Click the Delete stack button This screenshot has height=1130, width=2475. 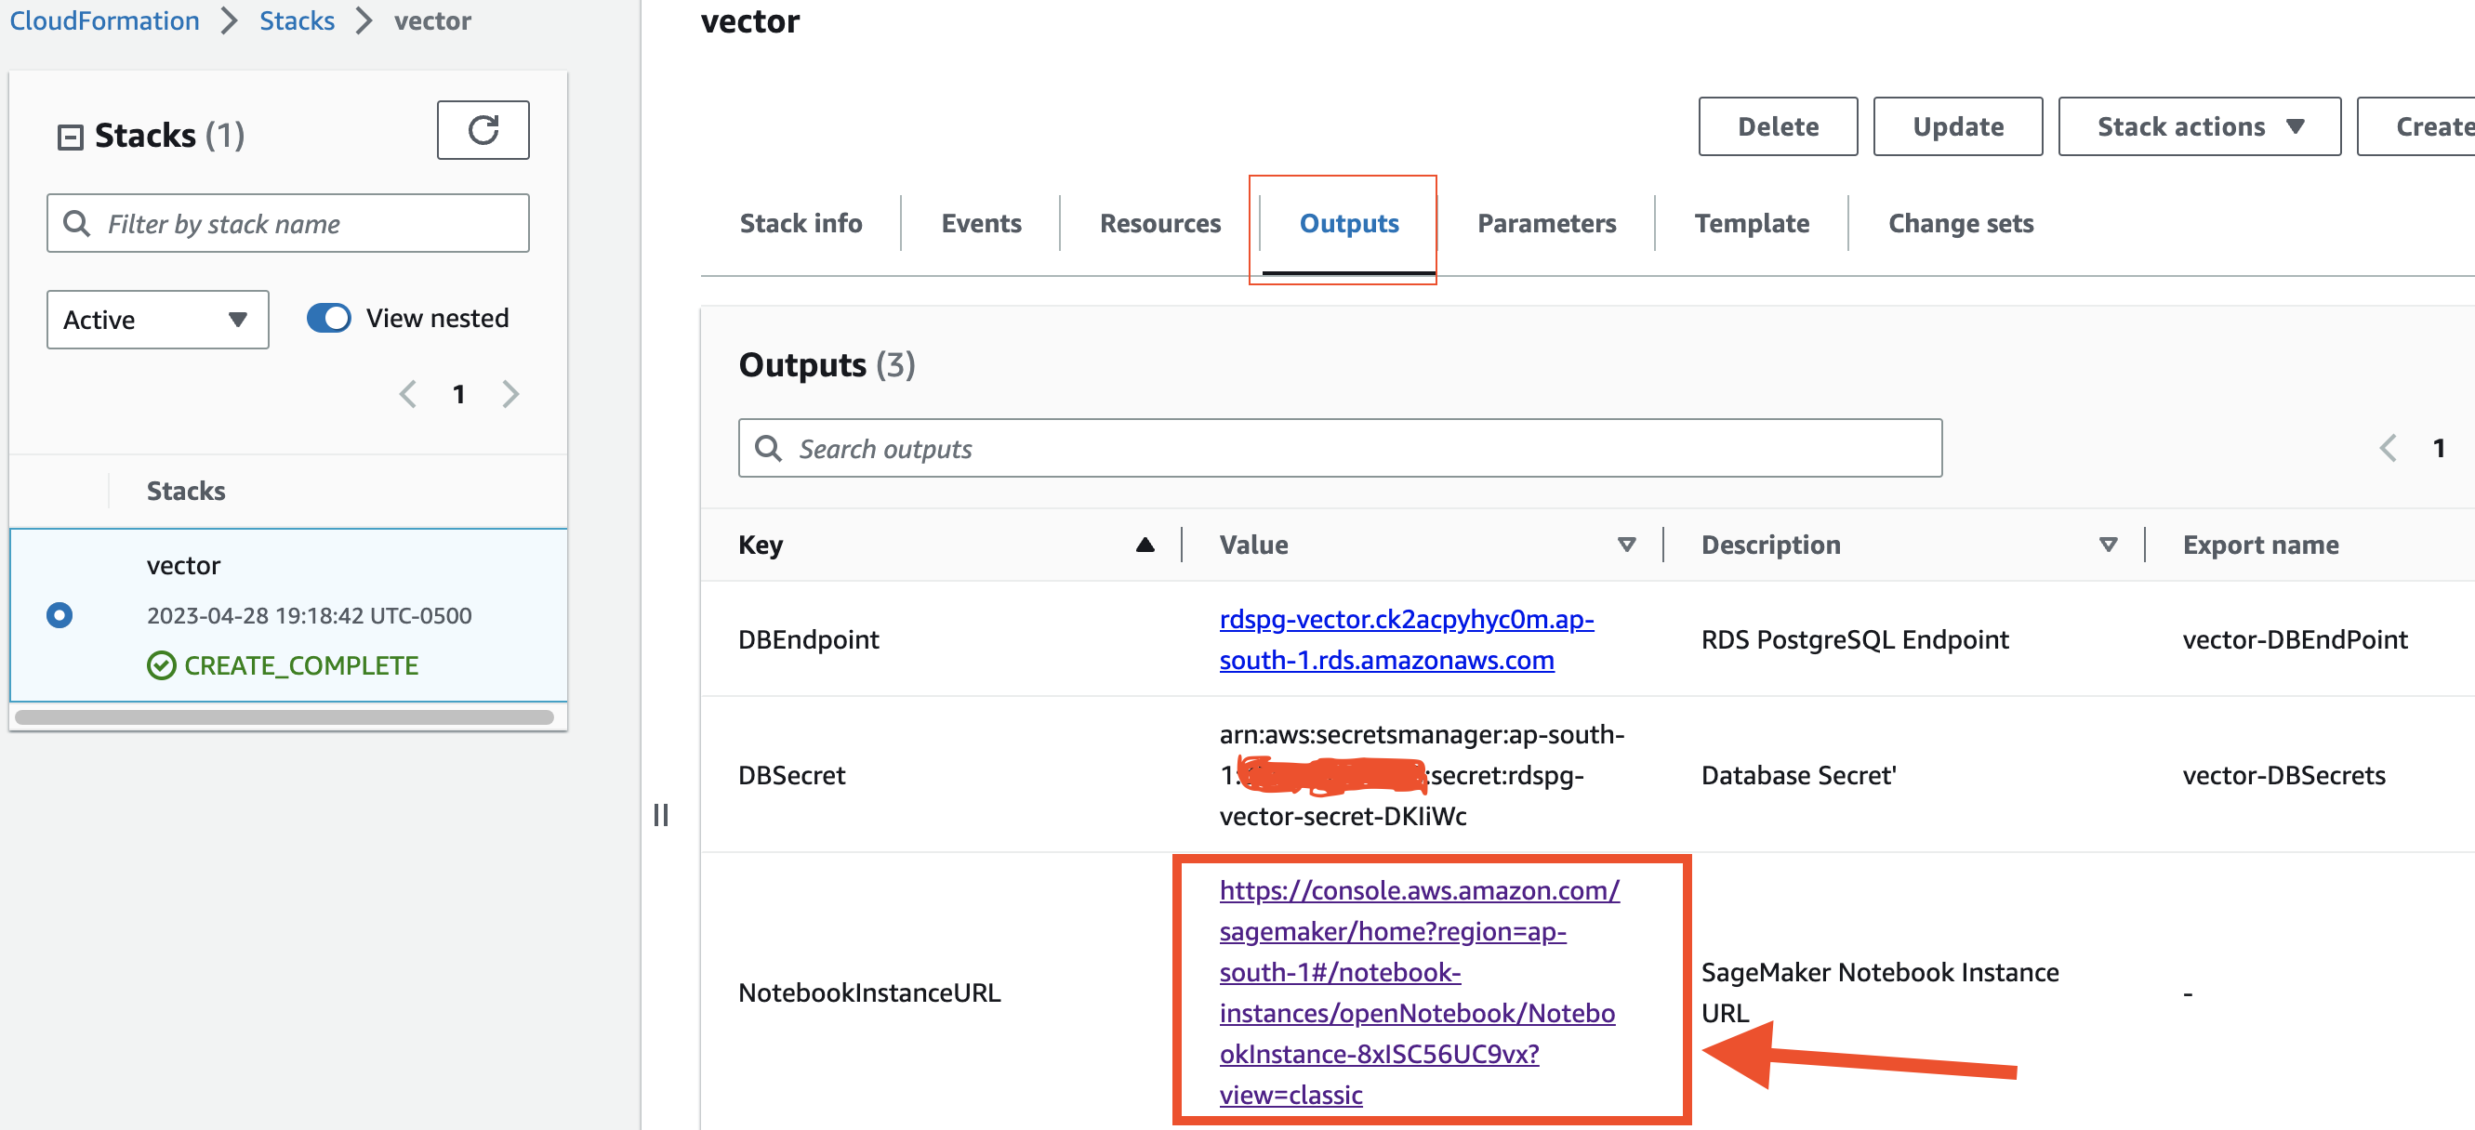click(1778, 126)
